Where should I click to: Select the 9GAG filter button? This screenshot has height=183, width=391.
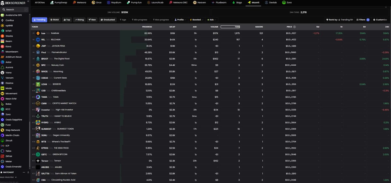pyautogui.click(x=54, y=20)
